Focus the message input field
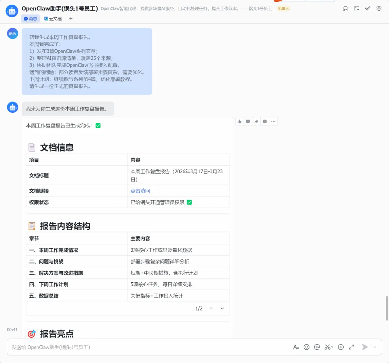The height and width of the screenshot is (363, 389). (x=149, y=347)
